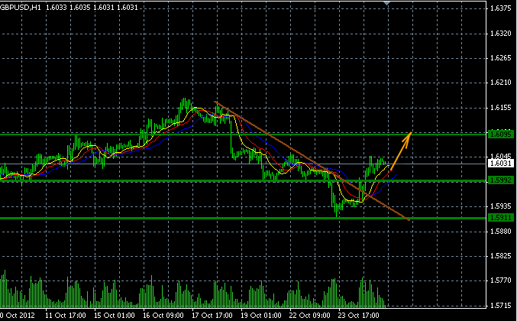The width and height of the screenshot is (517, 321).
Task: Click the 1.6210 price scale value
Action: [x=500, y=83]
